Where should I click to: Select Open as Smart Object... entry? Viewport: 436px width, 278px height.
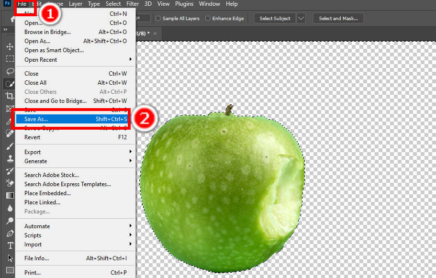click(75, 50)
